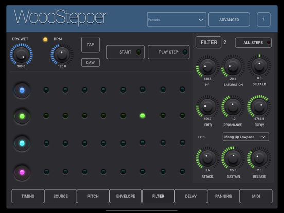Click the DRY-WET knob
The height and width of the screenshot is (213, 284).
pyautogui.click(x=21, y=54)
